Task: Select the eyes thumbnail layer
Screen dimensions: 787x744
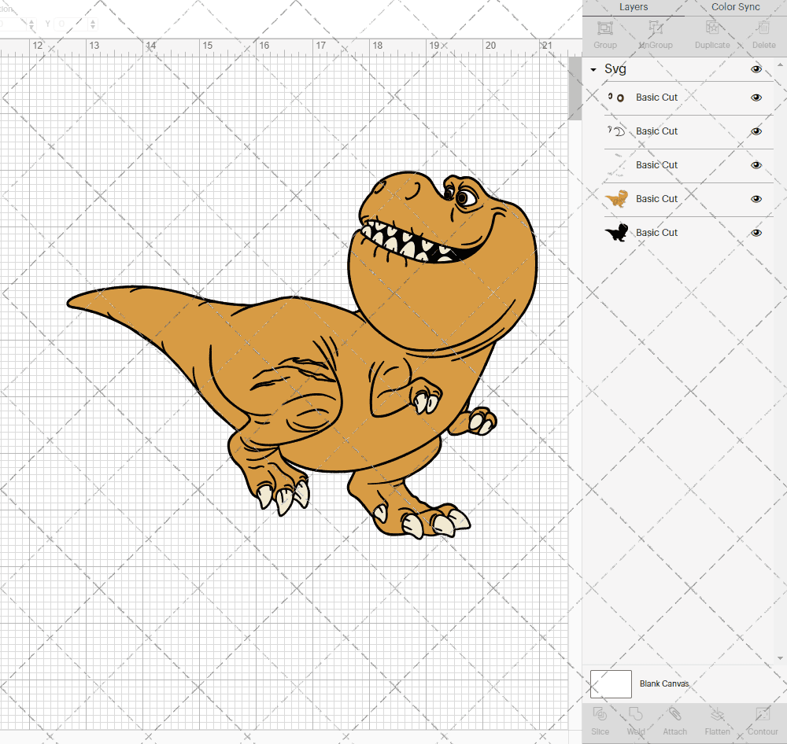Action: pyautogui.click(x=616, y=98)
